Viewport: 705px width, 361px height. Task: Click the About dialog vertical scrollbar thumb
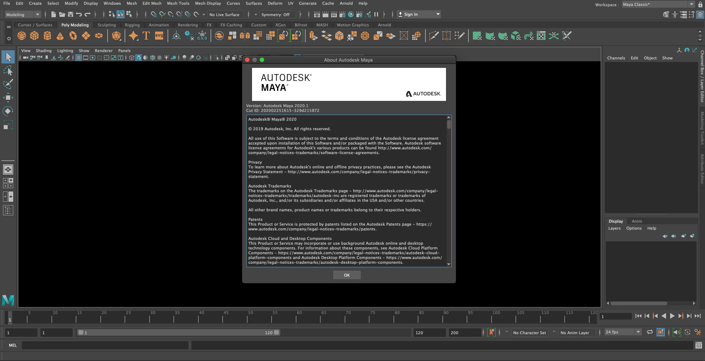pos(449,124)
